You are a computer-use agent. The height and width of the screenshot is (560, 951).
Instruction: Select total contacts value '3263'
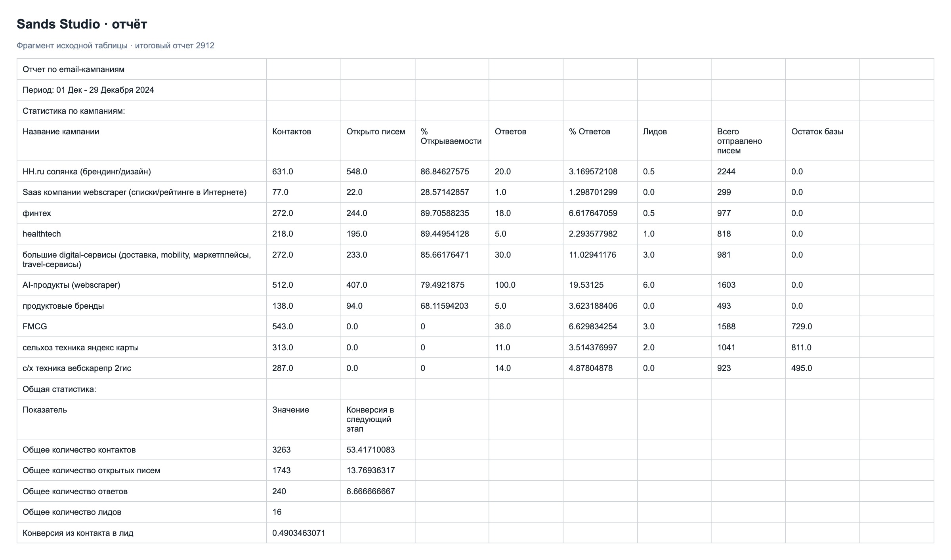pyautogui.click(x=281, y=450)
